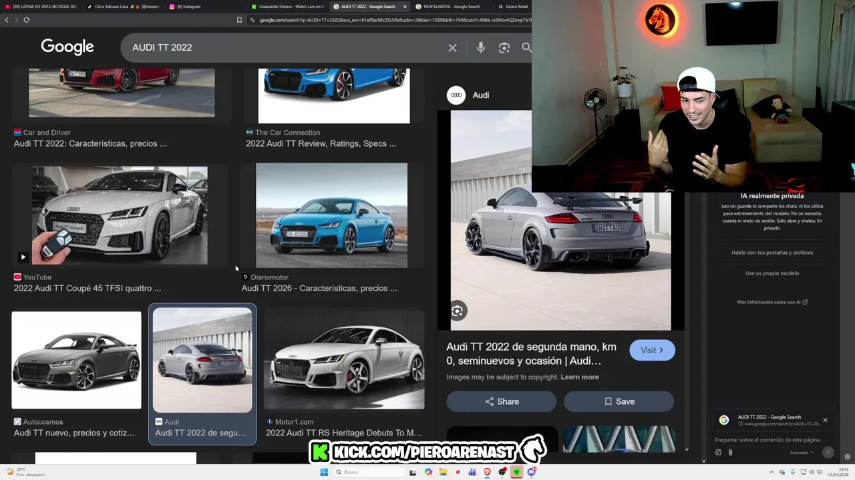
Task: Go back with the browser back arrow
Action: [x=7, y=20]
